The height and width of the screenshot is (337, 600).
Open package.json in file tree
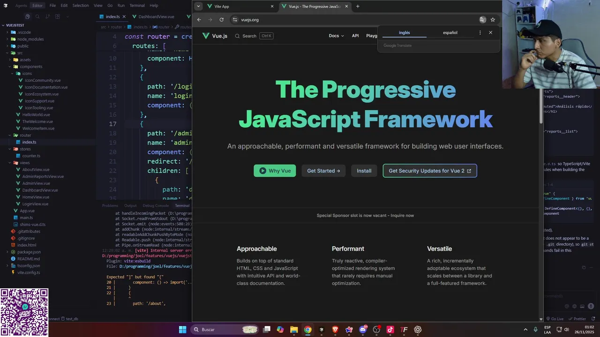[x=29, y=252]
